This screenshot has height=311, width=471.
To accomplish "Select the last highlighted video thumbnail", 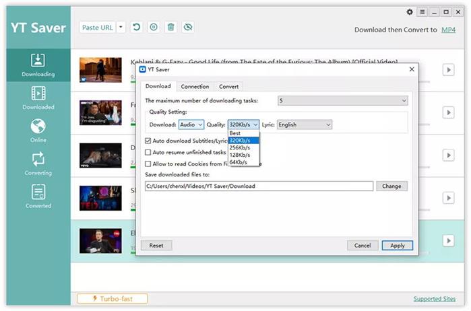I will 100,241.
